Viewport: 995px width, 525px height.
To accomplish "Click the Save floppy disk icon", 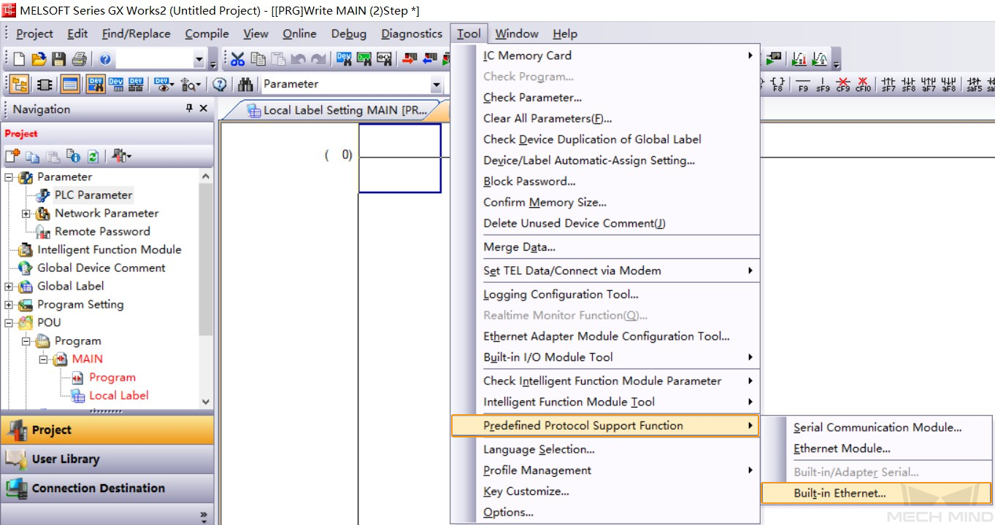I will coord(58,59).
